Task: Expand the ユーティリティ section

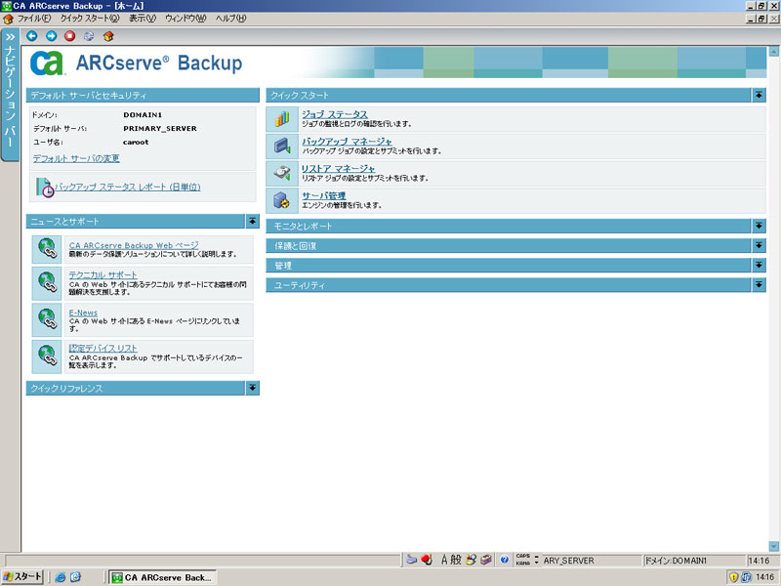Action: pos(759,285)
